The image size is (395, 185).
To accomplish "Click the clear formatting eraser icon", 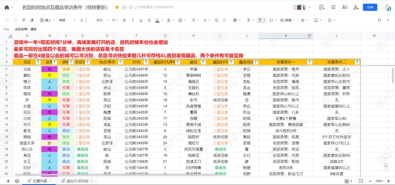I will pos(32,20).
